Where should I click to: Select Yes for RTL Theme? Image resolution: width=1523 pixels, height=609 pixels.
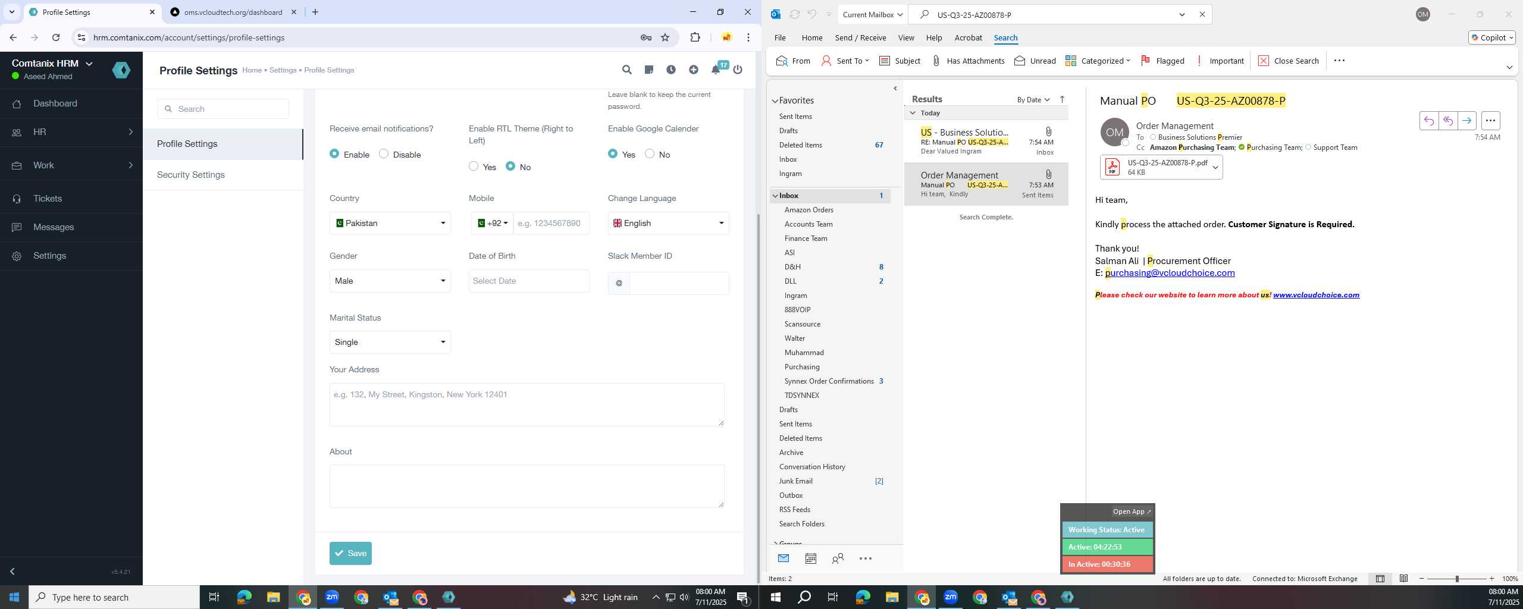point(474,167)
